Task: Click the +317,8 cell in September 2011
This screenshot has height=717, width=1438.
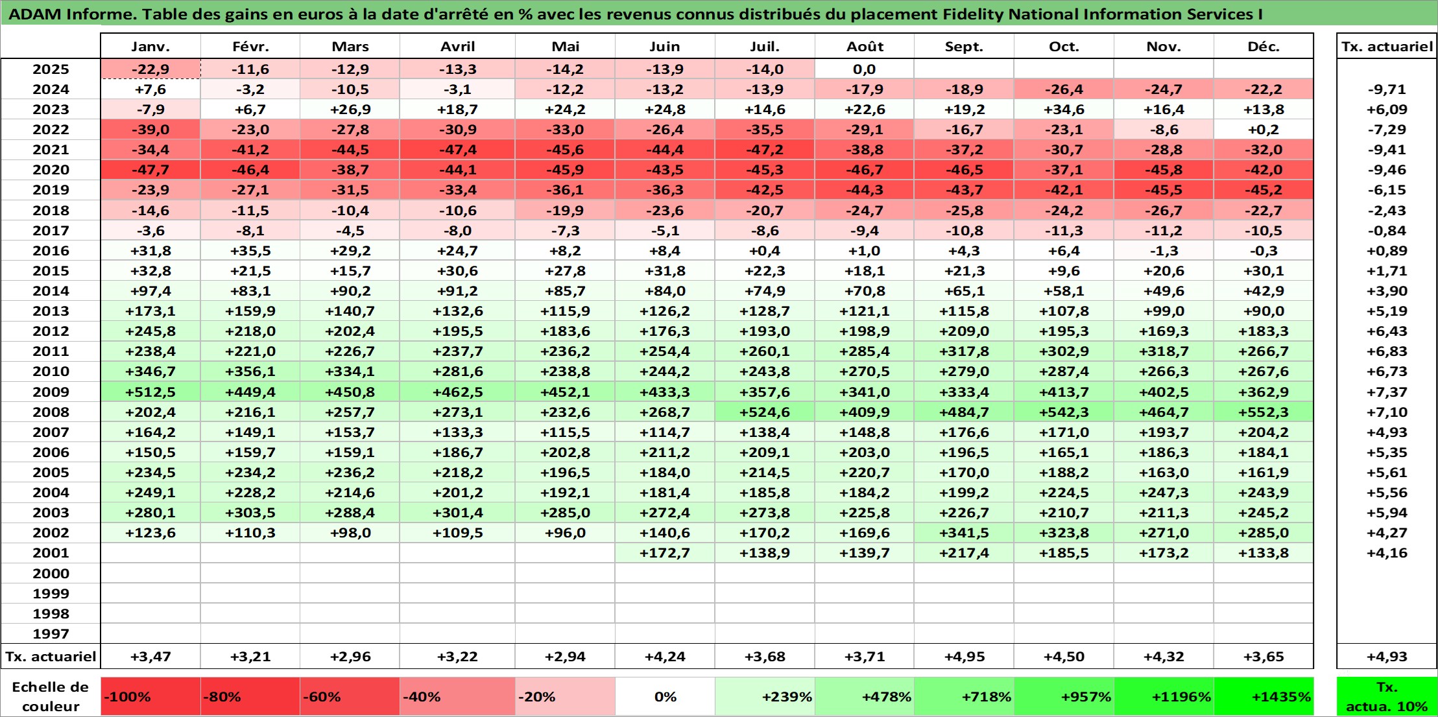Action: (964, 351)
